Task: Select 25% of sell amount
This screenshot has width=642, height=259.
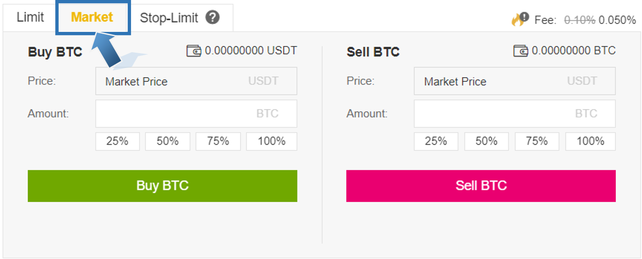Action: coord(436,141)
